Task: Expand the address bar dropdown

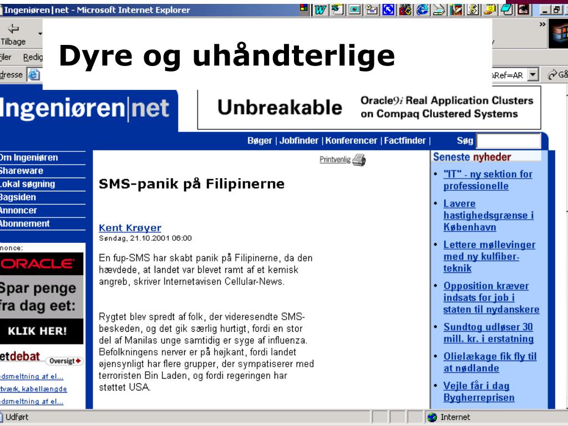Action: (x=532, y=75)
